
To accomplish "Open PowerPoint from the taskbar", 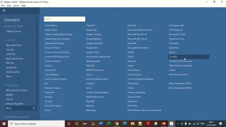I will click(x=164, y=124).
